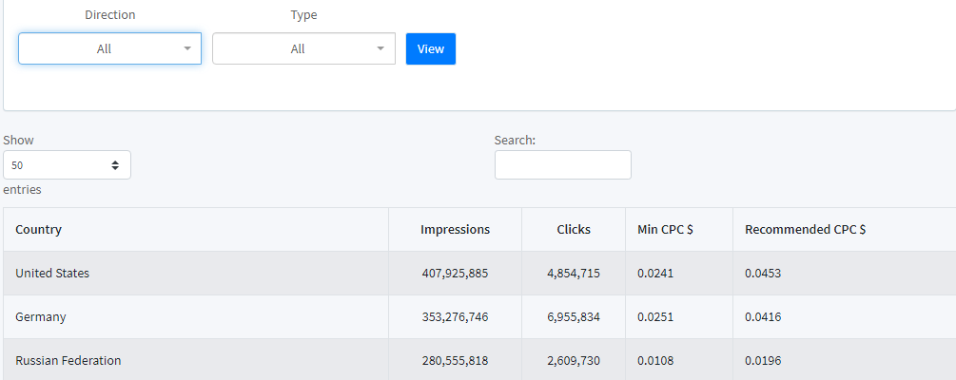The width and height of the screenshot is (956, 380).
Task: Sort table by Country column header
Action: pos(39,229)
